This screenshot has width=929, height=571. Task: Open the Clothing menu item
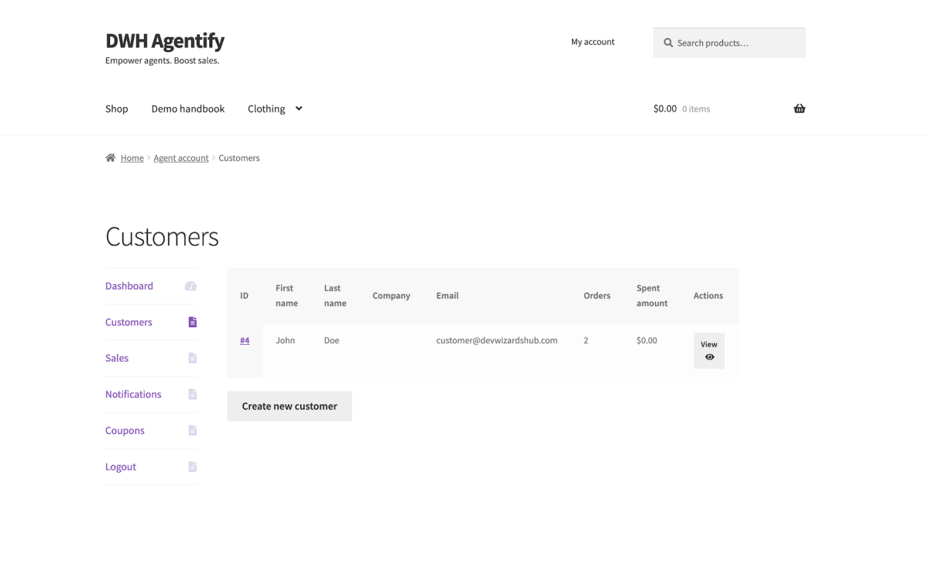coord(266,108)
